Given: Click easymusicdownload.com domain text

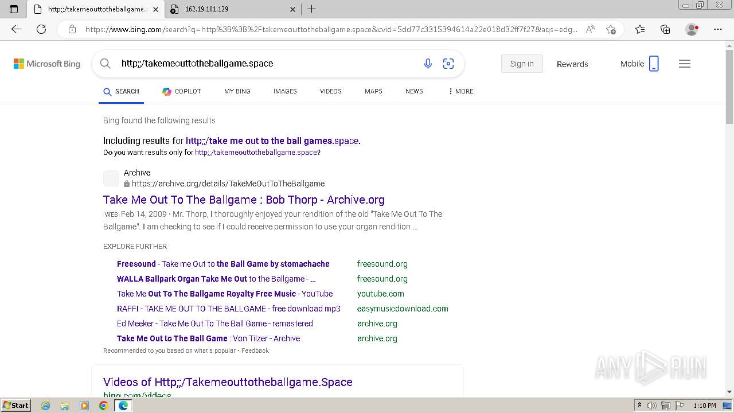Looking at the screenshot, I should [403, 309].
